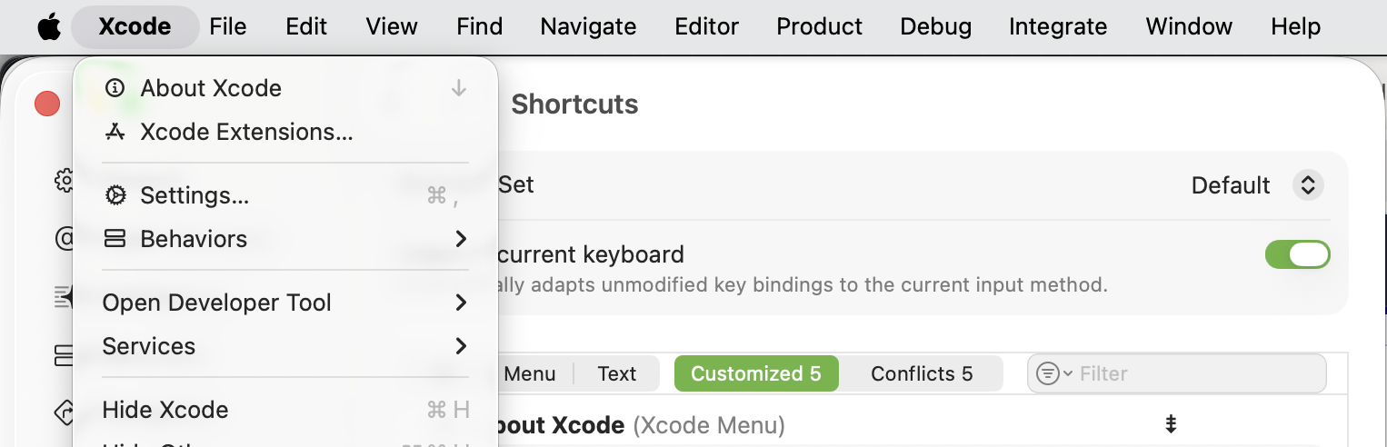Click the Behaviors icon in Xcode menu
This screenshot has width=1387, height=447.
pos(115,239)
